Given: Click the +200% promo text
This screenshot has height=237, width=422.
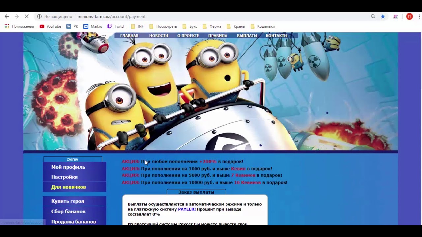Looking at the screenshot, I should 208,162.
